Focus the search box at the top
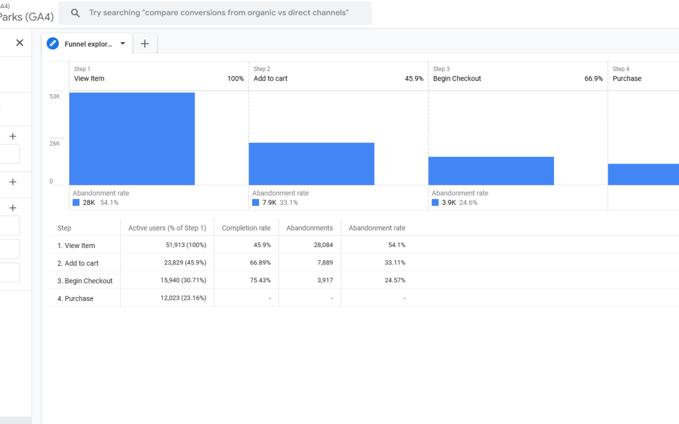This screenshot has height=424, width=679. pyautogui.click(x=215, y=13)
